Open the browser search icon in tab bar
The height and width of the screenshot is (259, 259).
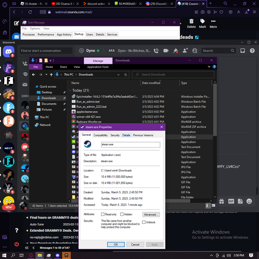(225, 4)
